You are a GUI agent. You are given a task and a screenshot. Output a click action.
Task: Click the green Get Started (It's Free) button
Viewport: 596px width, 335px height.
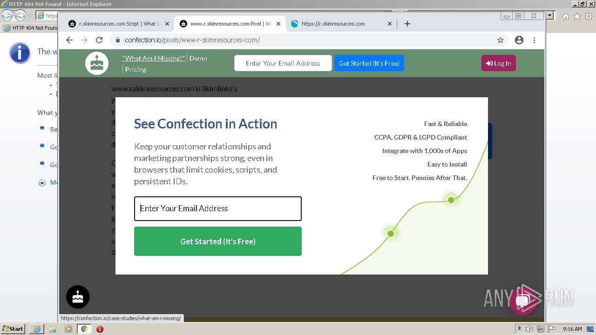pos(218,241)
